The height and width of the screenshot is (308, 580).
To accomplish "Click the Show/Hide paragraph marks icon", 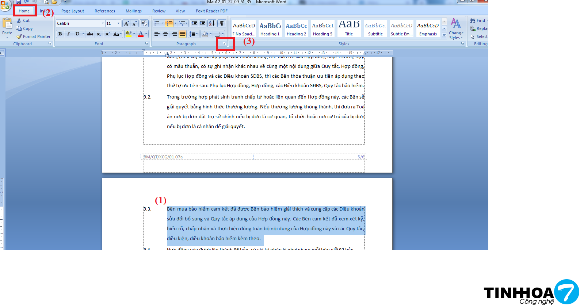I will coord(222,23).
